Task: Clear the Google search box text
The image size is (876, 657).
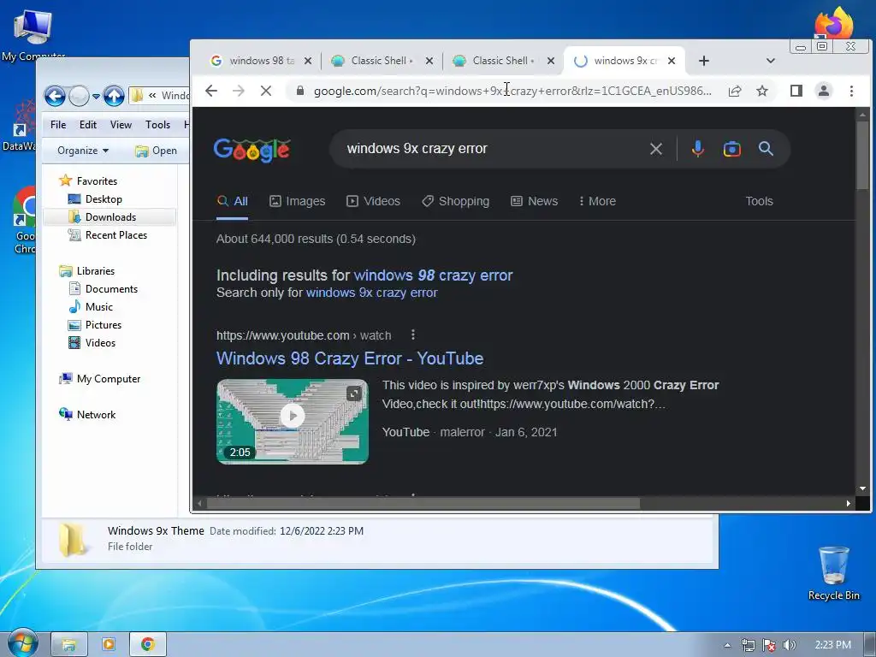Action: (x=656, y=149)
